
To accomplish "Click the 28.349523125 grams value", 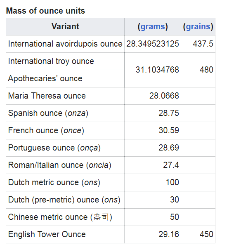I will (x=153, y=44).
